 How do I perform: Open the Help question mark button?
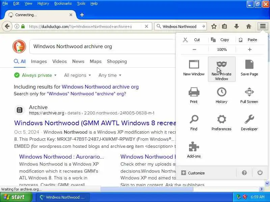244,173
